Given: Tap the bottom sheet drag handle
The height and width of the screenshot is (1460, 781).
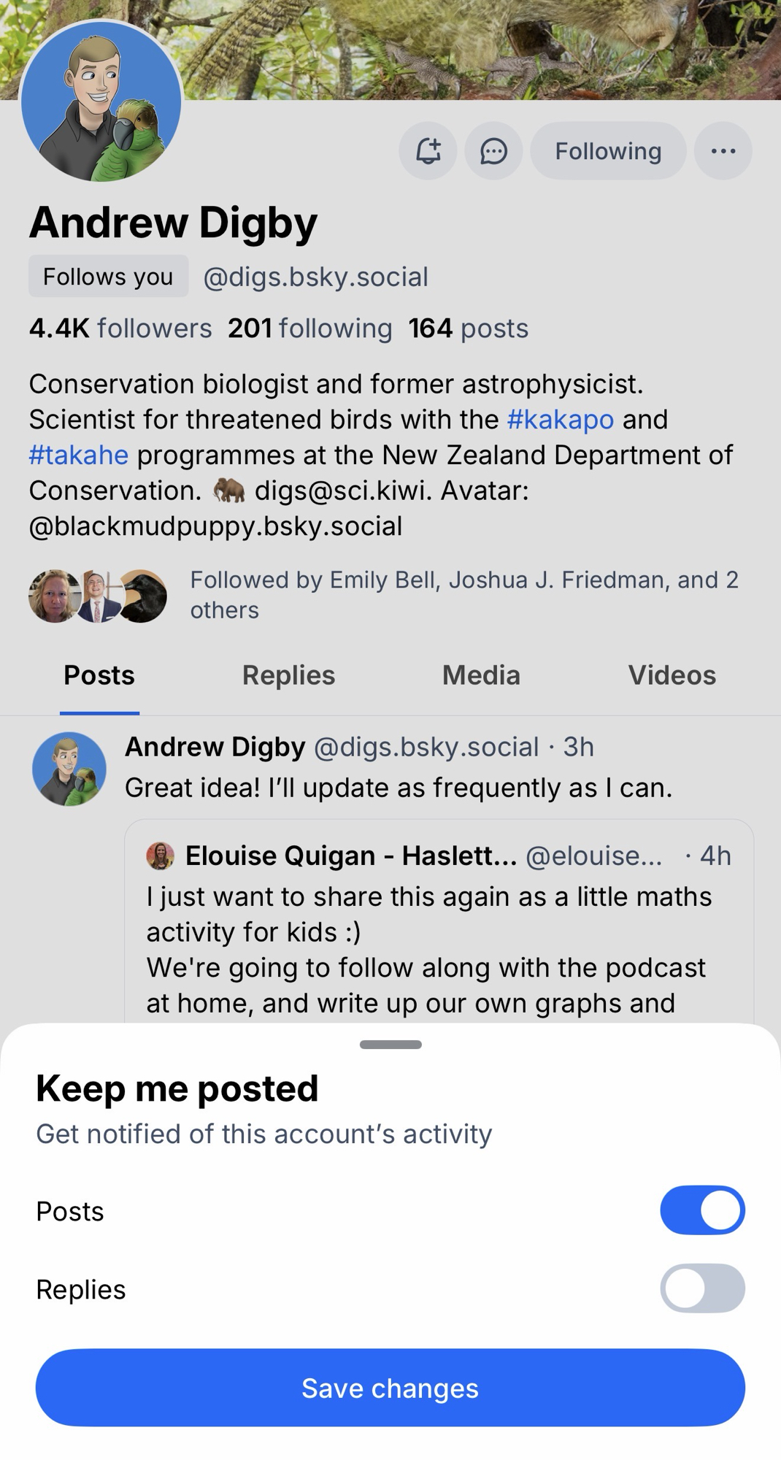Looking at the screenshot, I should tap(390, 1045).
